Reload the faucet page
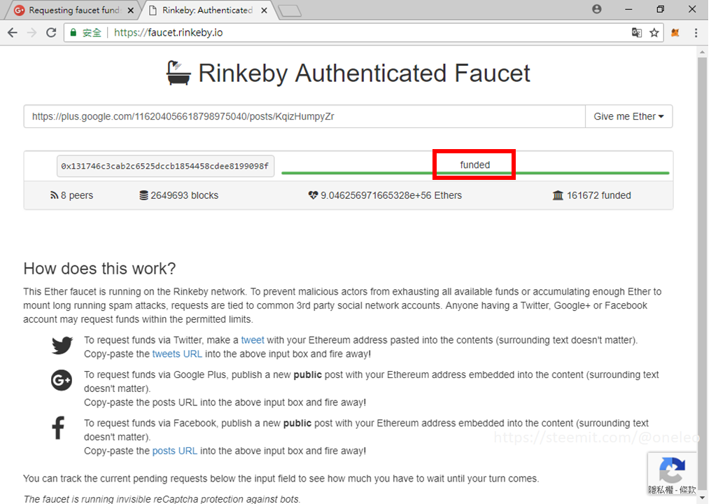The height and width of the screenshot is (504, 711). pos(51,33)
